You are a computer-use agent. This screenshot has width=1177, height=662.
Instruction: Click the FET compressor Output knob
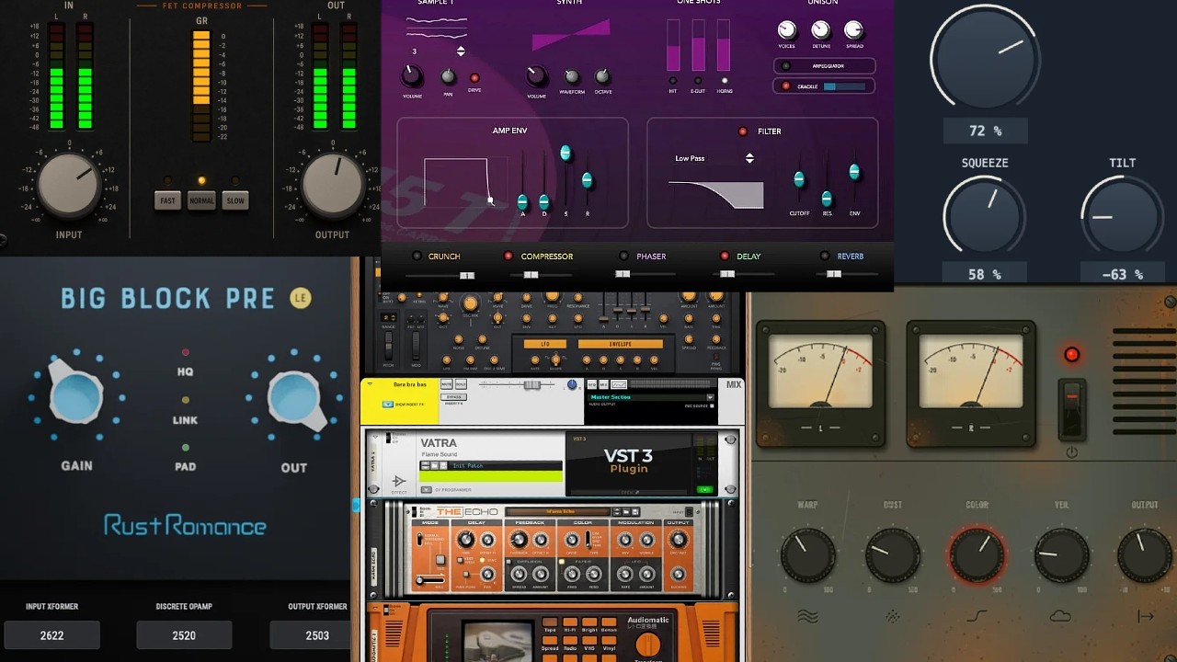333,185
